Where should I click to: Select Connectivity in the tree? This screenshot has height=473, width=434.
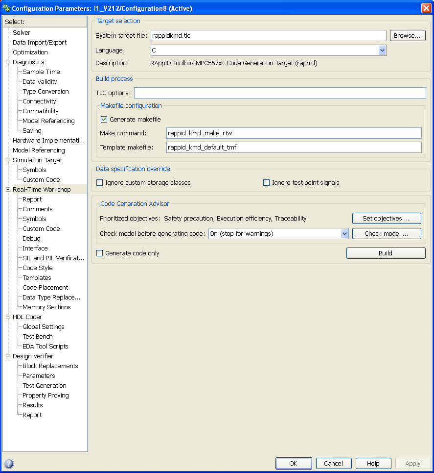39,101
